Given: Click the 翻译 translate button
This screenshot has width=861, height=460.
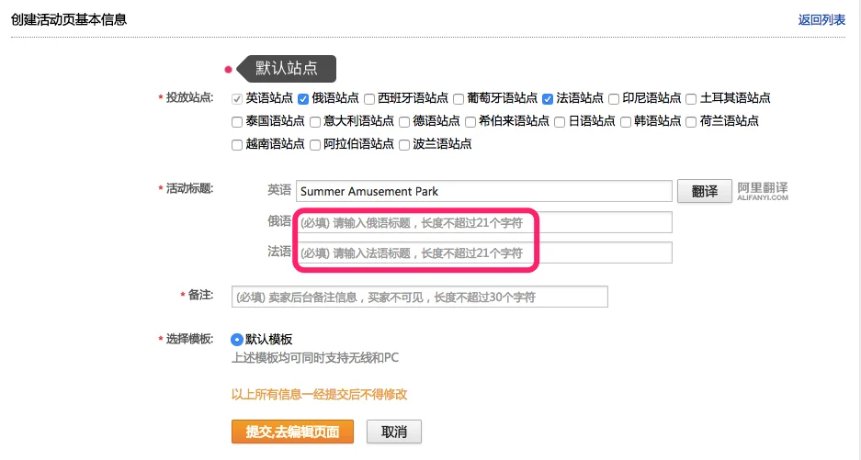Looking at the screenshot, I should point(705,191).
